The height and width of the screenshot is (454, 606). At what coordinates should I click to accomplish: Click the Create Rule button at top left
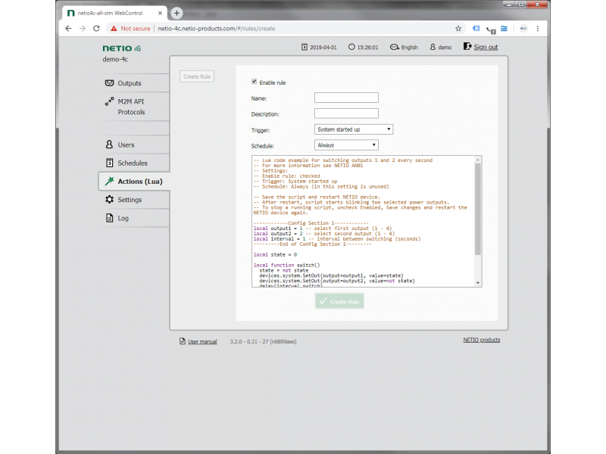197,76
